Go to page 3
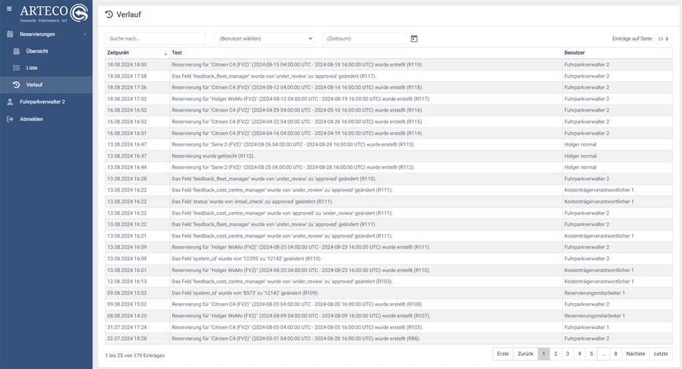682x369 pixels. 567,354
